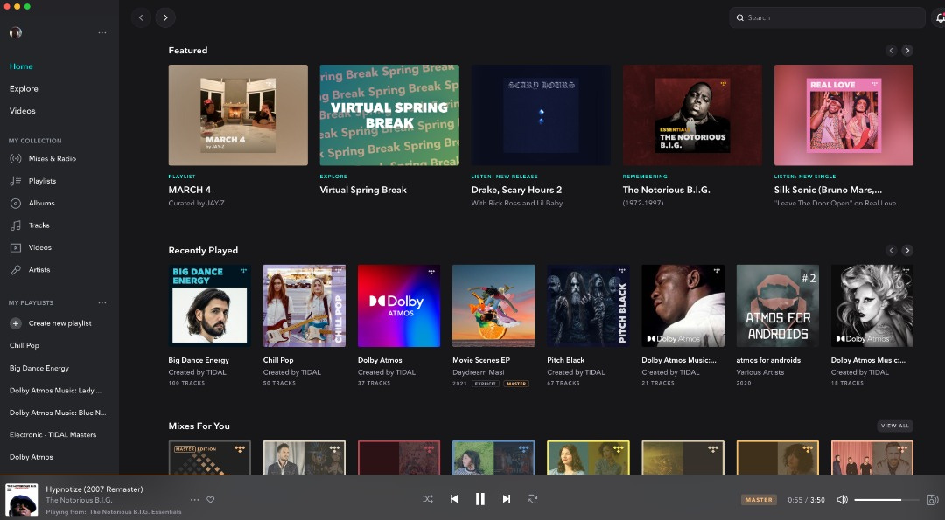945x520 pixels.
Task: Show next Recently Played items
Action: [x=907, y=250]
